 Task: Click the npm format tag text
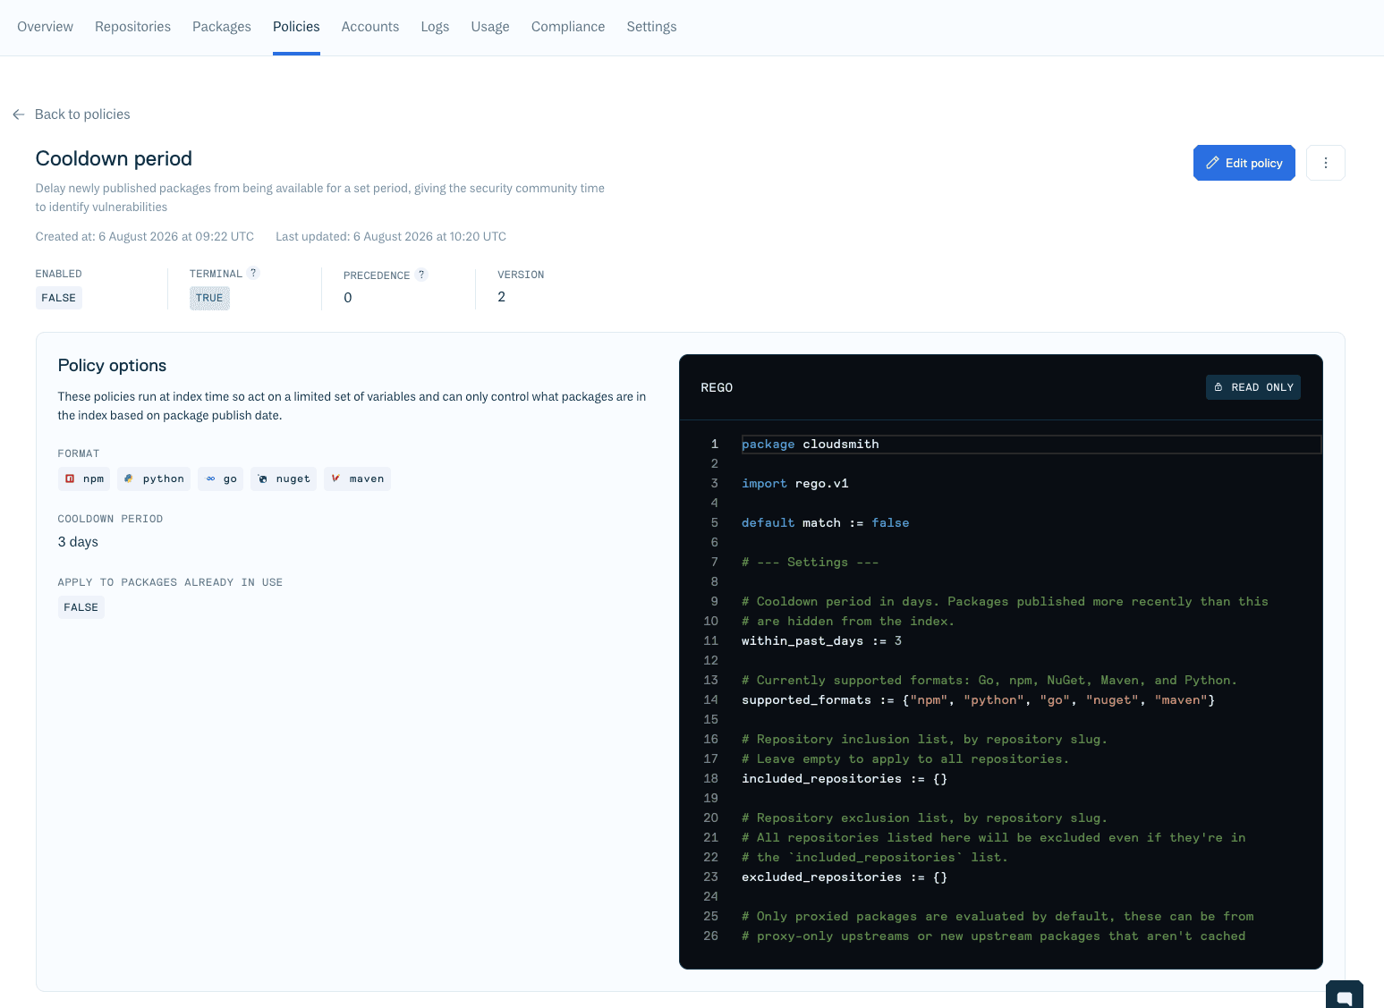pos(94,479)
